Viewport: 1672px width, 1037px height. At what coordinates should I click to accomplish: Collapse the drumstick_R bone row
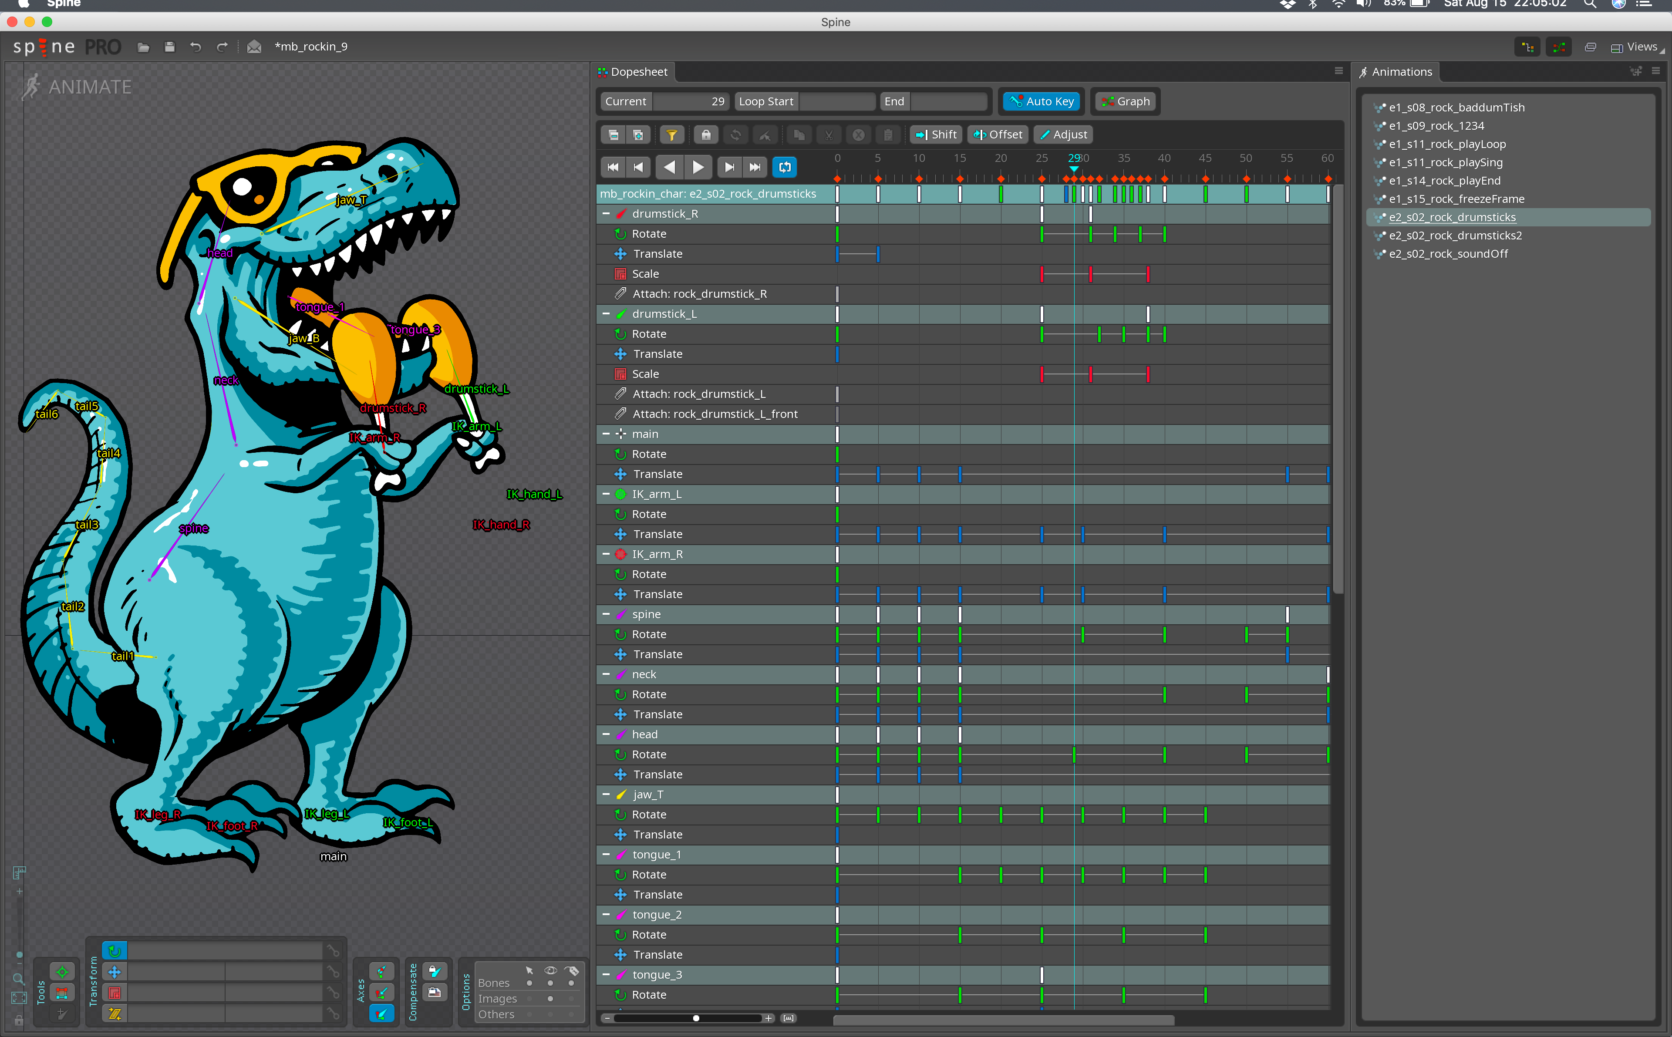(606, 214)
